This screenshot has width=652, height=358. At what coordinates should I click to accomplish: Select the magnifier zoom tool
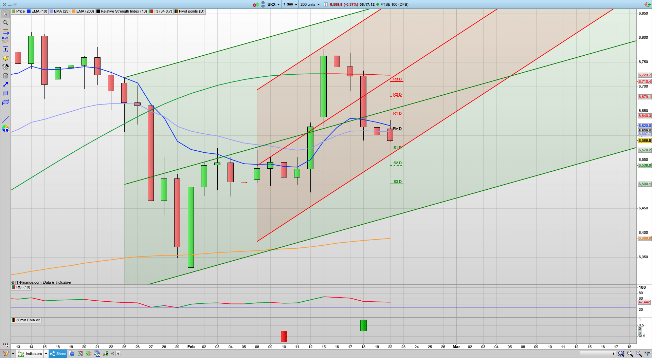click(x=5, y=23)
